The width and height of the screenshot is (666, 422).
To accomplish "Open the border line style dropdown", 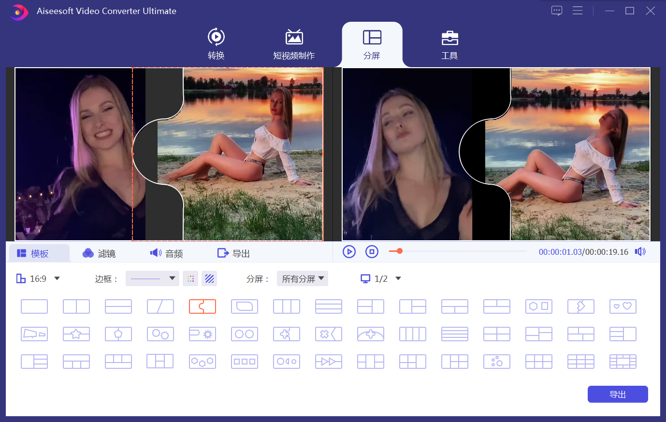I will tap(152, 279).
